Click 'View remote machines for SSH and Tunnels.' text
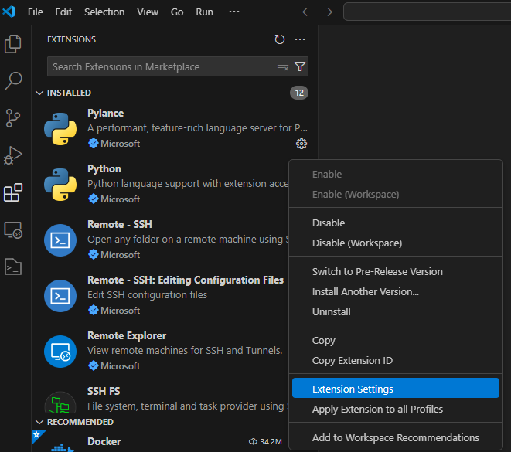Screen dimensions: 511x452 click(x=185, y=351)
